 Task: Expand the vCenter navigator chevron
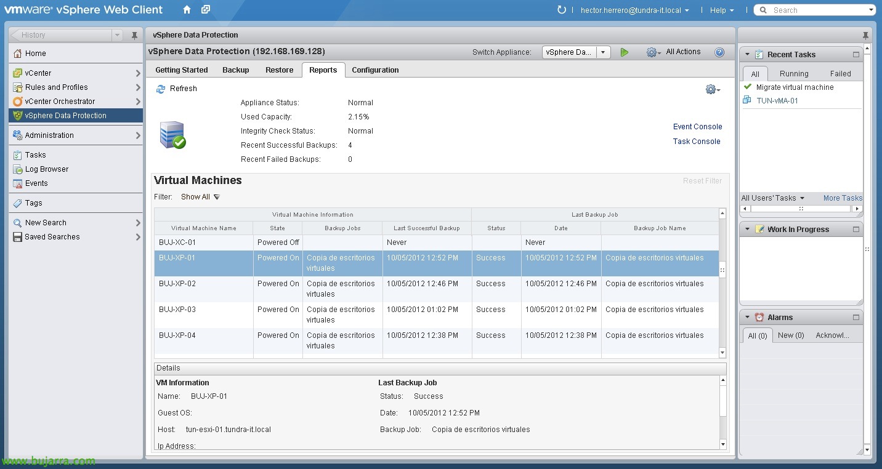(x=138, y=73)
